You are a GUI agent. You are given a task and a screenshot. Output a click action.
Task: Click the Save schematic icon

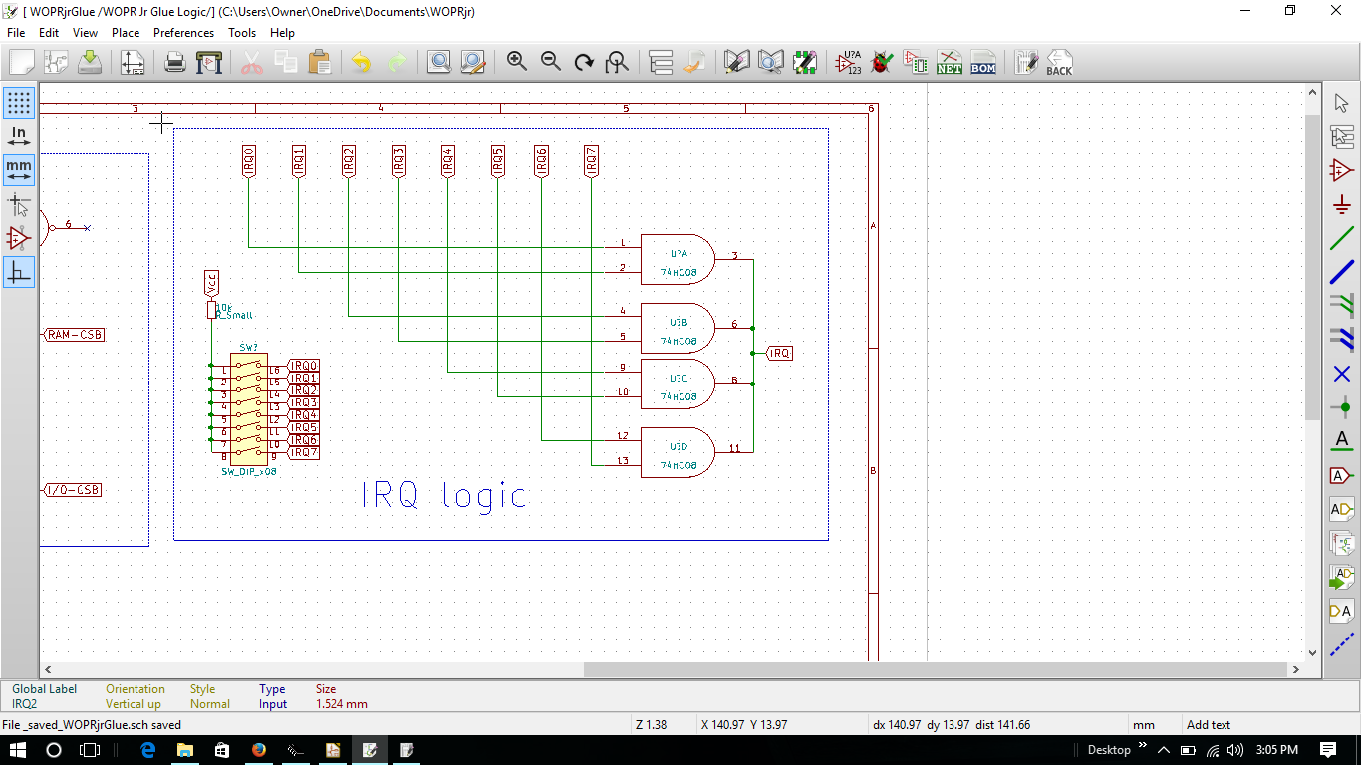pyautogui.click(x=90, y=62)
